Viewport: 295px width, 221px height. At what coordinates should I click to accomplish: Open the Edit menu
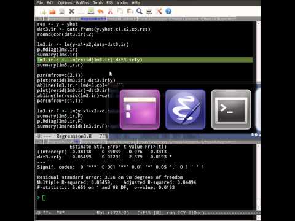(50, 3)
